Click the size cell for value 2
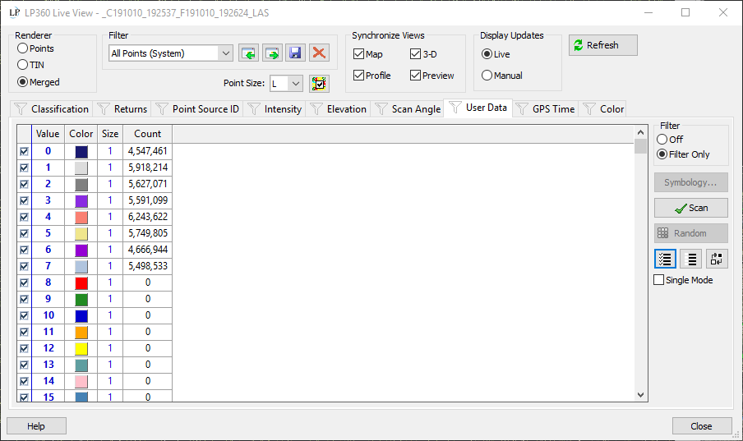 point(110,184)
